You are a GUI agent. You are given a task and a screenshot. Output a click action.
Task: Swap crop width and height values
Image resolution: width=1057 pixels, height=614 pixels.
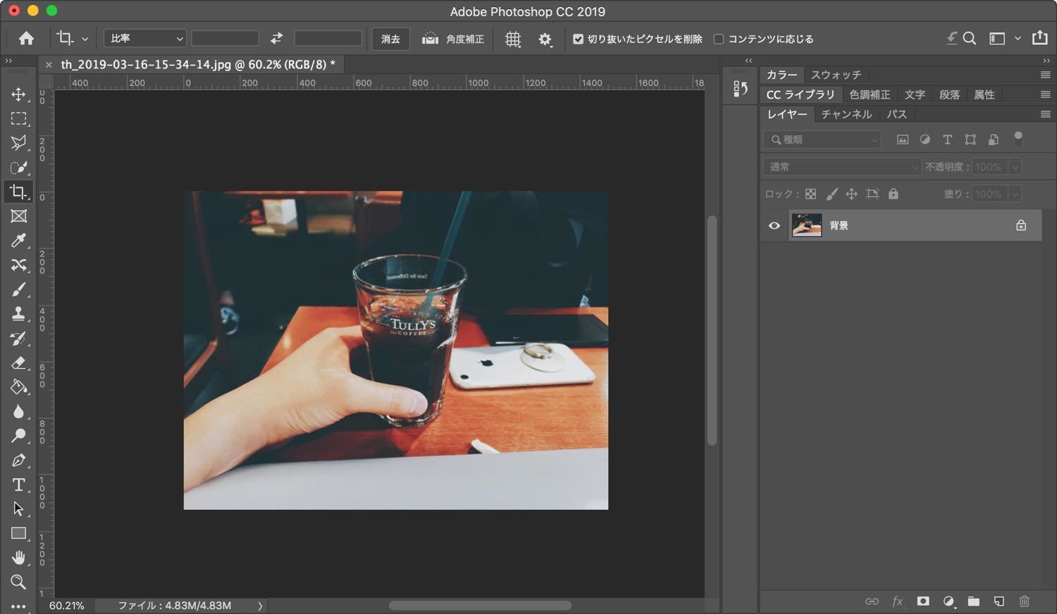[x=276, y=38]
